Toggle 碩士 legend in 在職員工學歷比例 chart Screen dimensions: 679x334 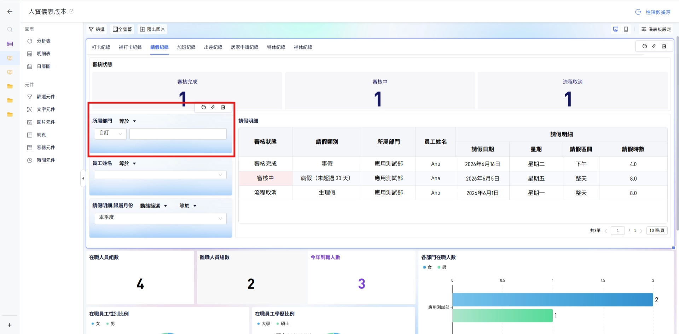(283, 324)
